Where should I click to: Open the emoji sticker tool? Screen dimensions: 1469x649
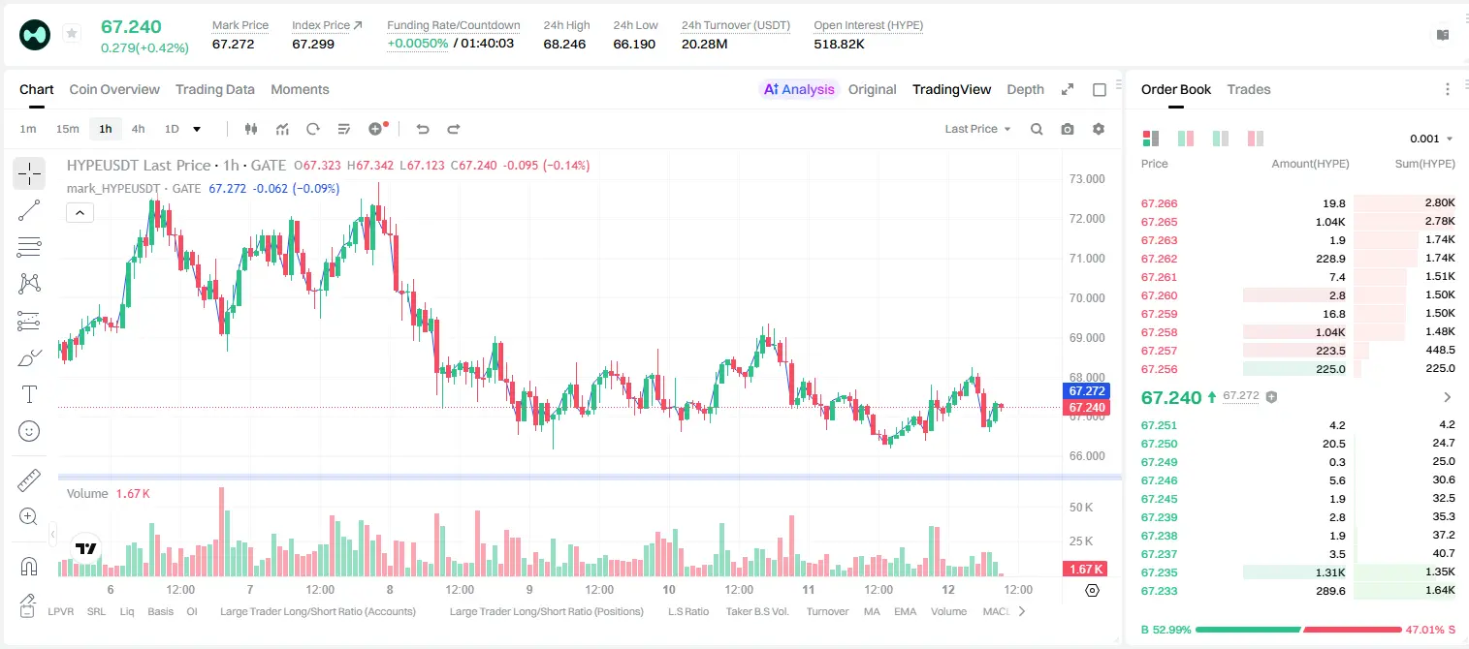(29, 431)
